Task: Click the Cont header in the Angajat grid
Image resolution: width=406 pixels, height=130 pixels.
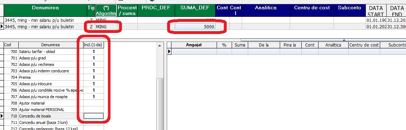Action: [310, 45]
